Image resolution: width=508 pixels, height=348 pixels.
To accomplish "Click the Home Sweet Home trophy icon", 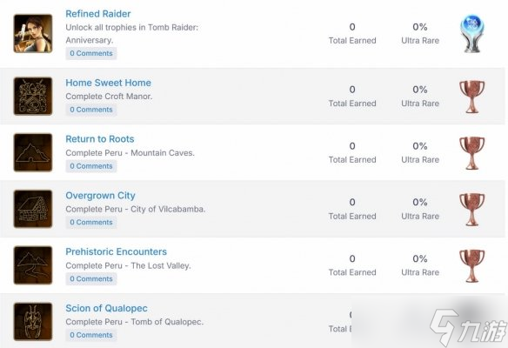I will 33,97.
